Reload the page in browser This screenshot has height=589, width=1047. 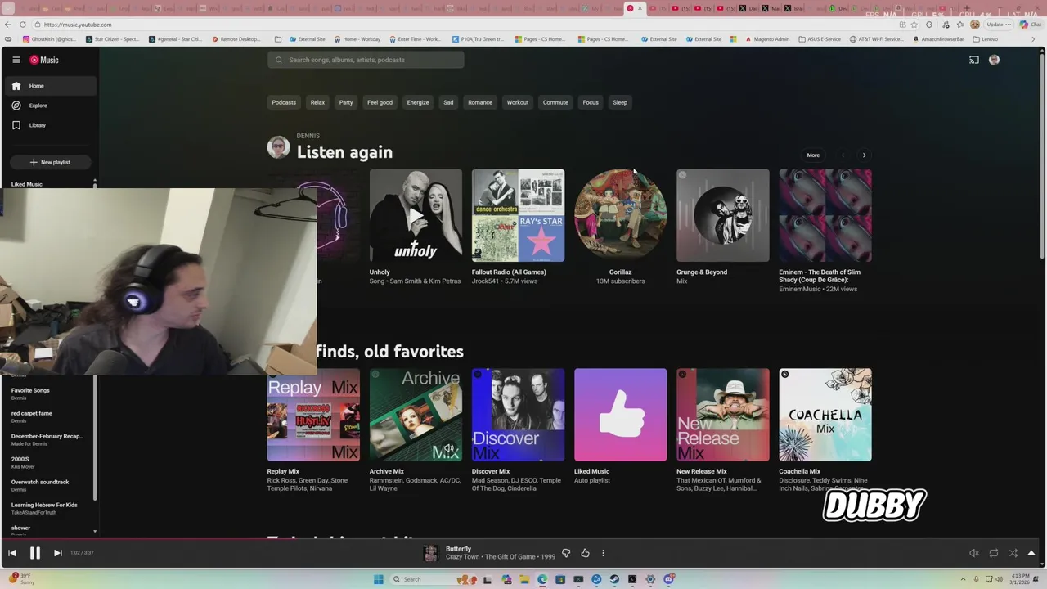coord(23,25)
